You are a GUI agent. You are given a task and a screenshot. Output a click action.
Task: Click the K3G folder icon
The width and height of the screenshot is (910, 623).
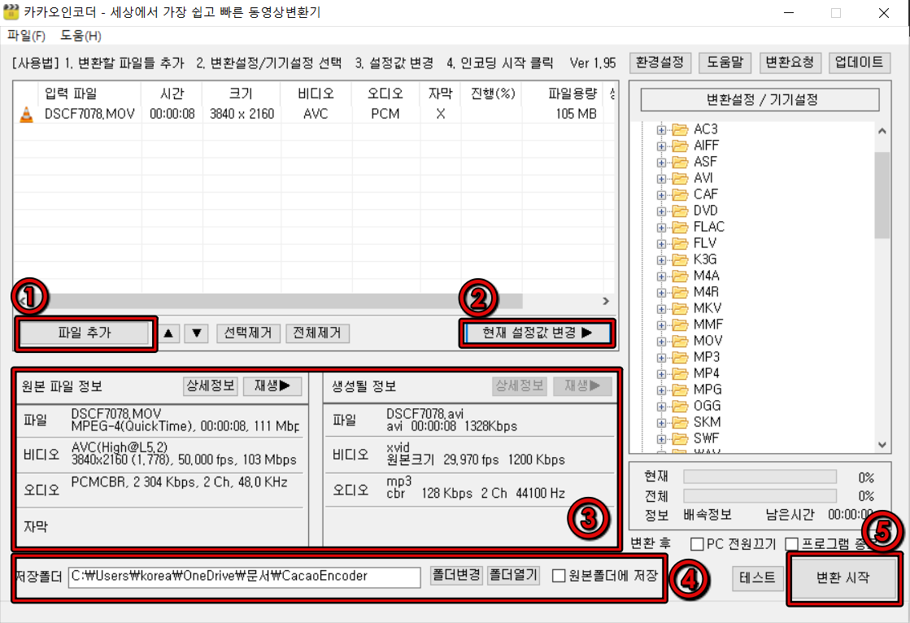(680, 259)
